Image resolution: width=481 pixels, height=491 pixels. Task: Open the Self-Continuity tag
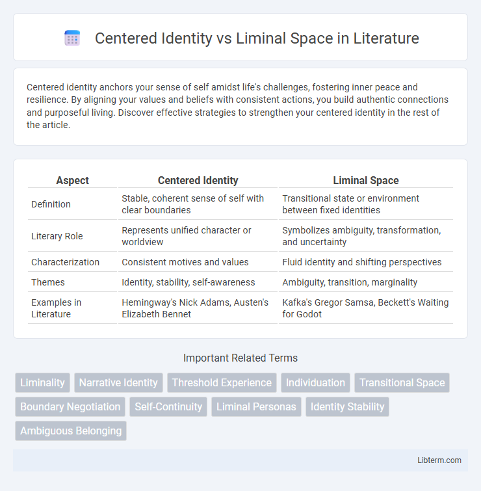(168, 406)
